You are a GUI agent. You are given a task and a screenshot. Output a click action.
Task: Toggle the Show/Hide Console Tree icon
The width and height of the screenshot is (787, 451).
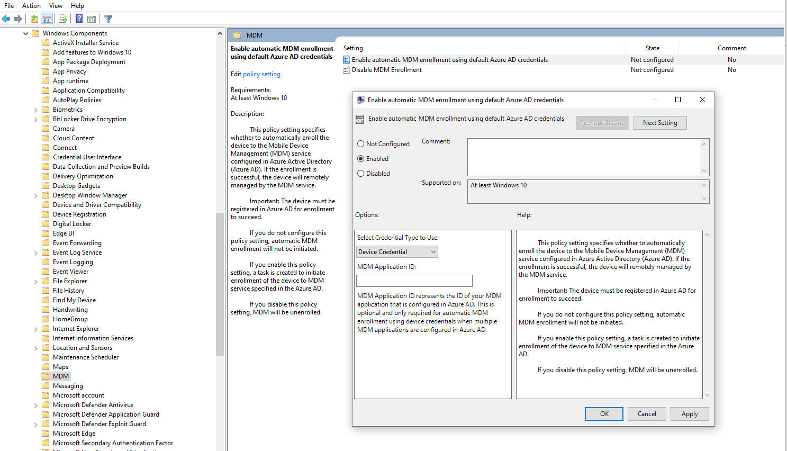tap(47, 19)
